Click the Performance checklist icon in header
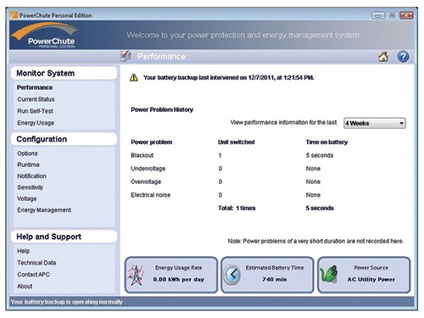Viewport: 424px width, 318px height. 126,56
